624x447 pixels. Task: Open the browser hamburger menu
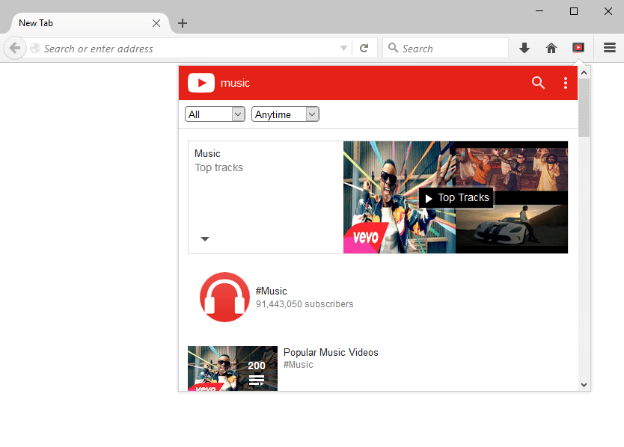click(x=610, y=48)
